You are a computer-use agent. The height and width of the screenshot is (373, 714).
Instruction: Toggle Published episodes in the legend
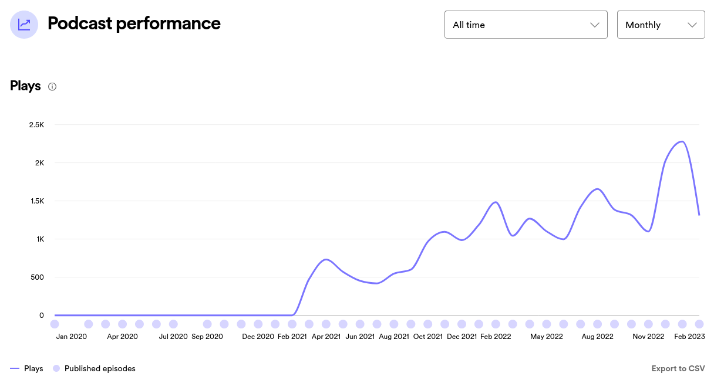click(x=99, y=368)
